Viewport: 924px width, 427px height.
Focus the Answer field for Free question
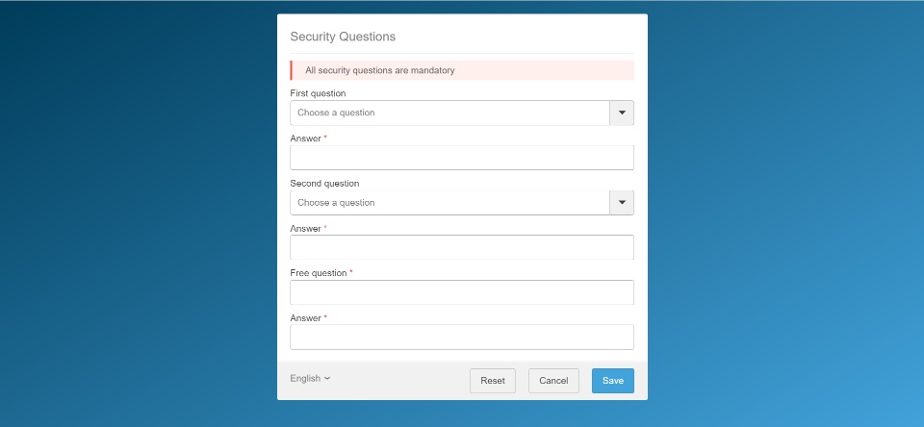462,337
